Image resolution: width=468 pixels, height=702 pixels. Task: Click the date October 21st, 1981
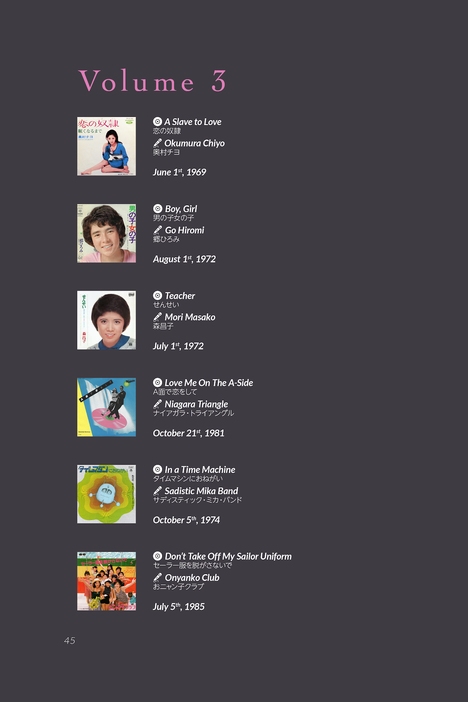[189, 433]
